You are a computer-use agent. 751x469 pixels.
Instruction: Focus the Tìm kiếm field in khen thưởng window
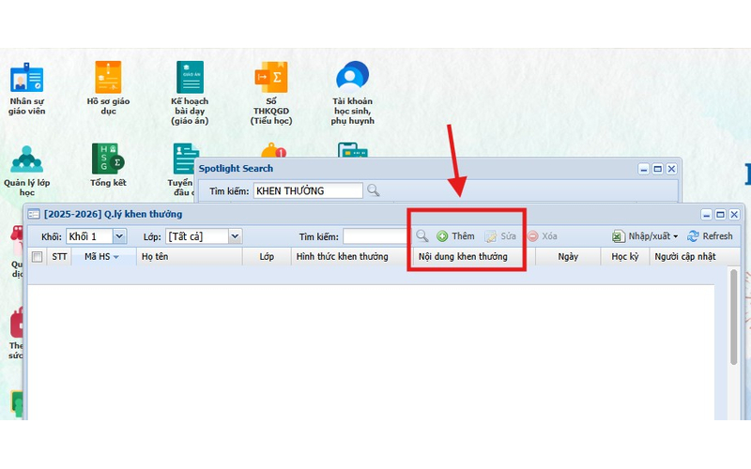coord(375,236)
